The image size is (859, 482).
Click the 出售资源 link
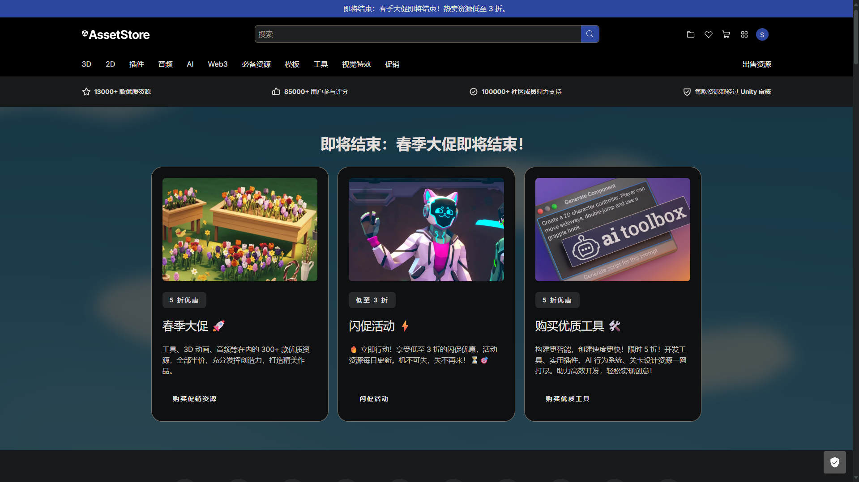click(x=756, y=64)
